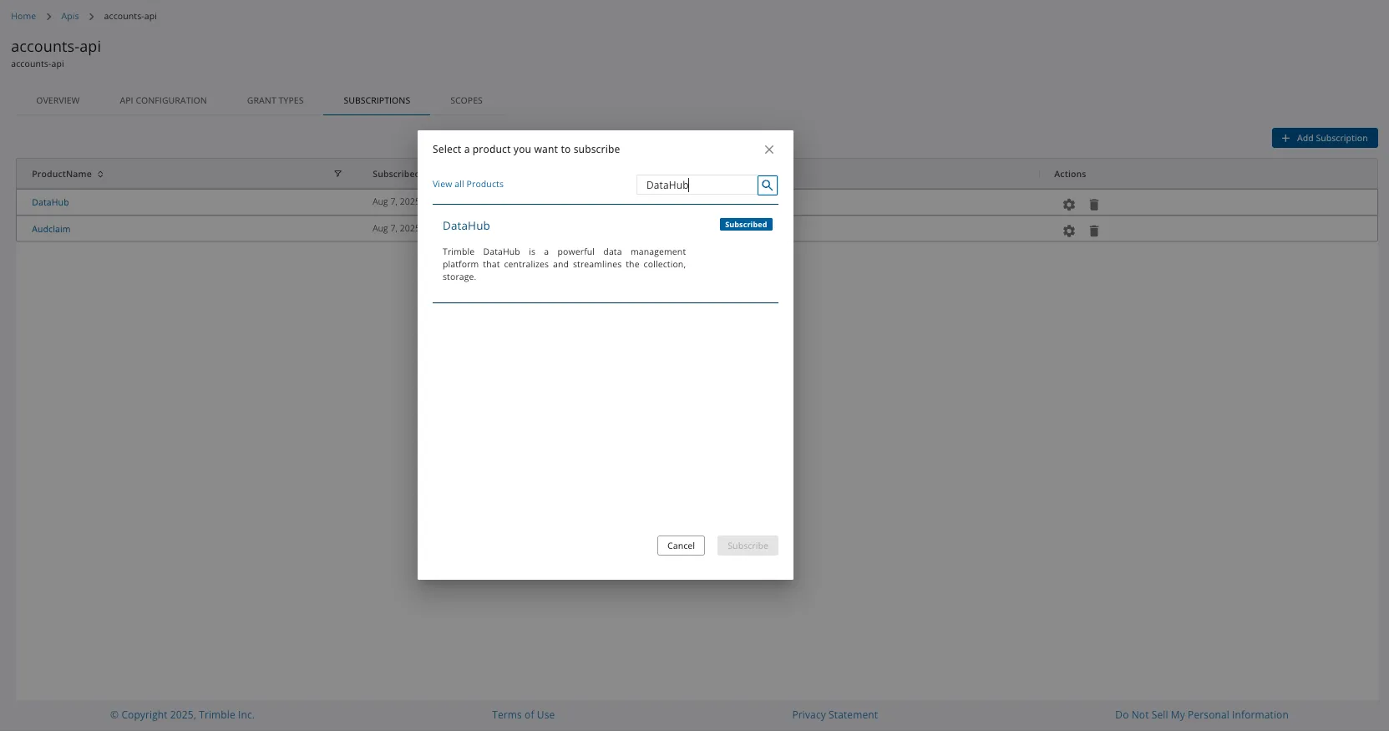Go to Home in breadcrumb
The image size is (1389, 731).
coord(23,16)
